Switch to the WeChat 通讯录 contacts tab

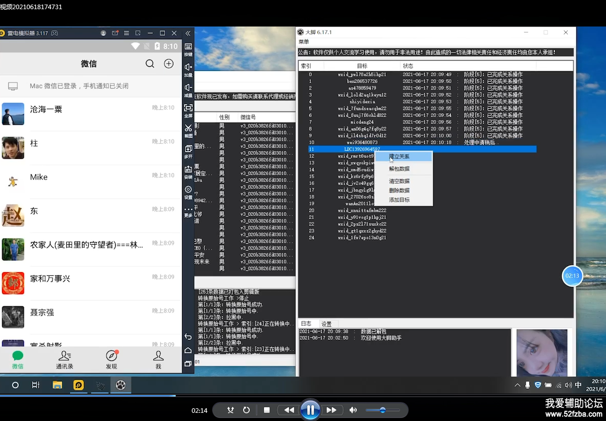click(65, 359)
